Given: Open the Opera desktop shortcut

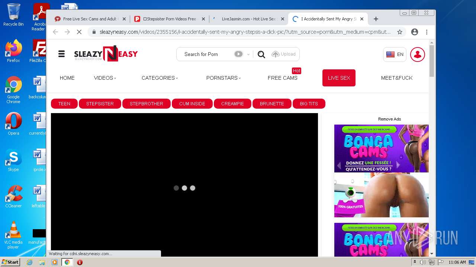Looking at the screenshot, I should pyautogui.click(x=13, y=124).
